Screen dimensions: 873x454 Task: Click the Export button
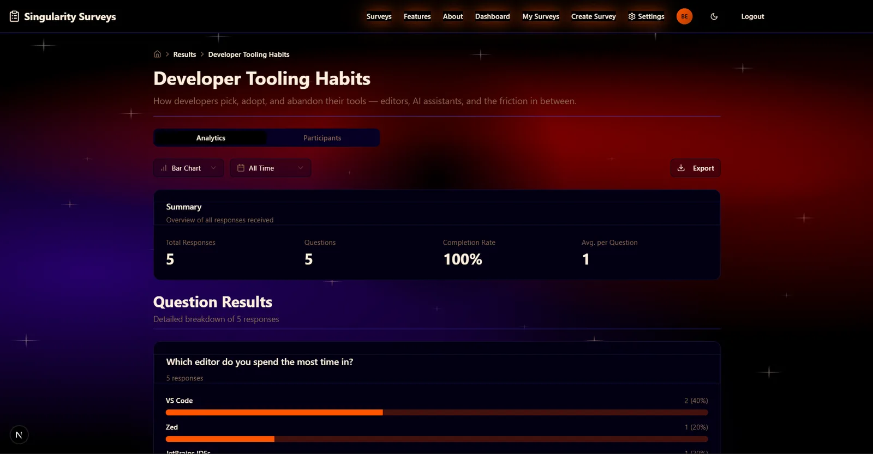[x=695, y=168]
